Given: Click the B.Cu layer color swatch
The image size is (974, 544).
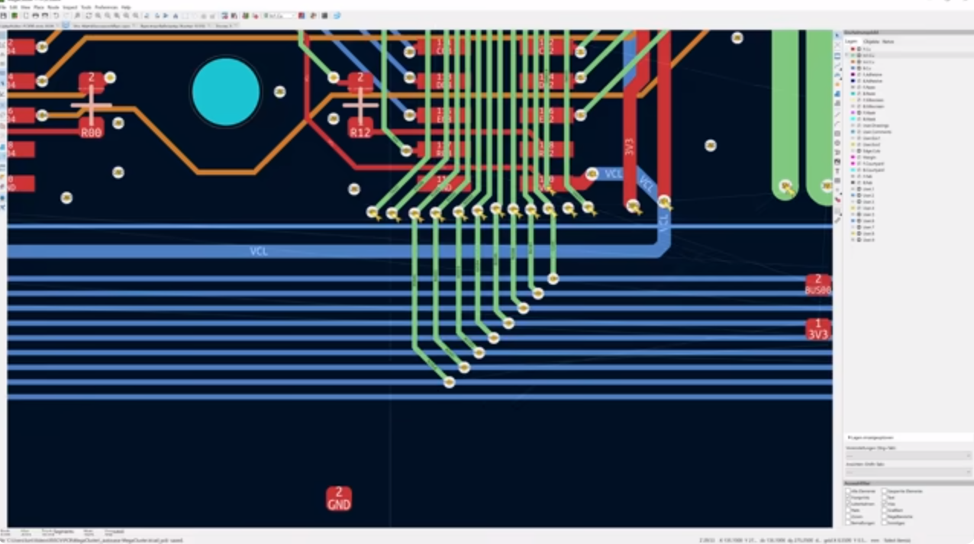Looking at the screenshot, I should pyautogui.click(x=853, y=68).
